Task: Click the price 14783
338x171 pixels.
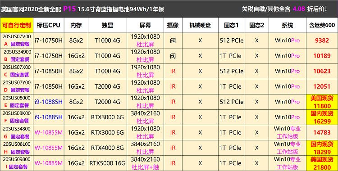Action: (x=322, y=132)
